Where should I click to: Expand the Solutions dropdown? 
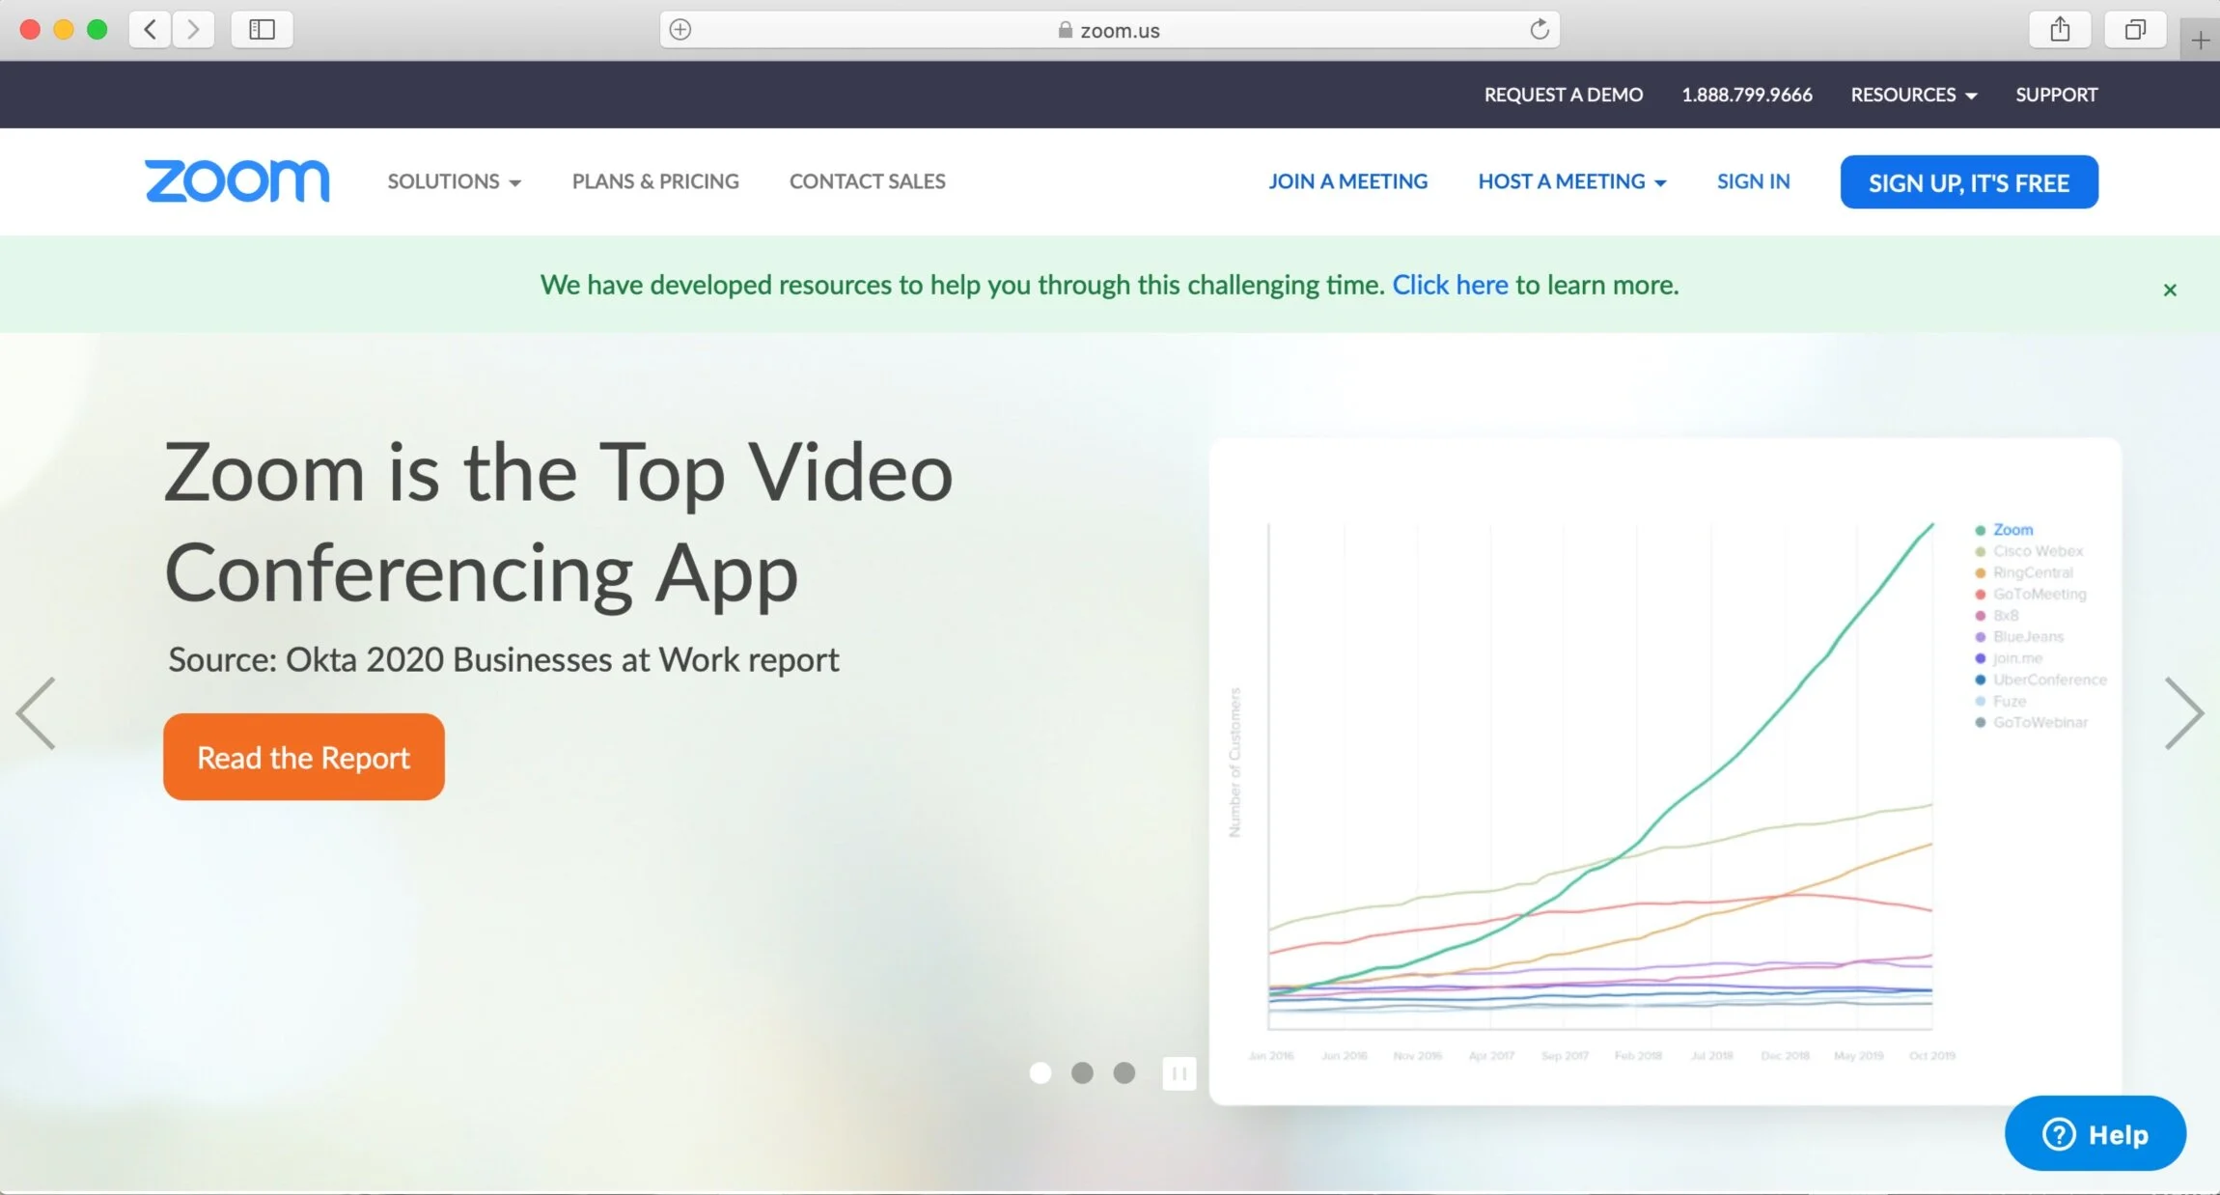point(454,181)
